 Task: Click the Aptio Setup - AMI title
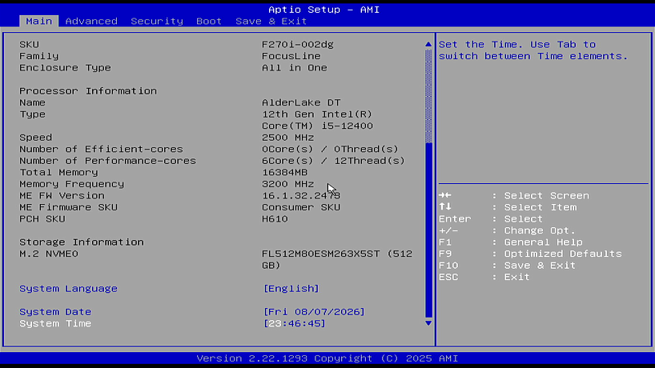(x=323, y=10)
